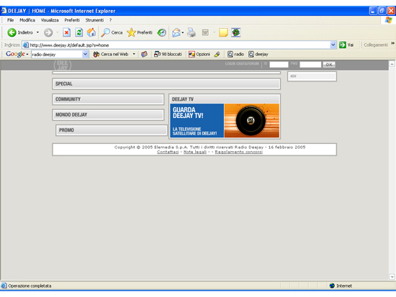Open the Google logo dropdown arrow
396x297 pixels.
point(27,54)
